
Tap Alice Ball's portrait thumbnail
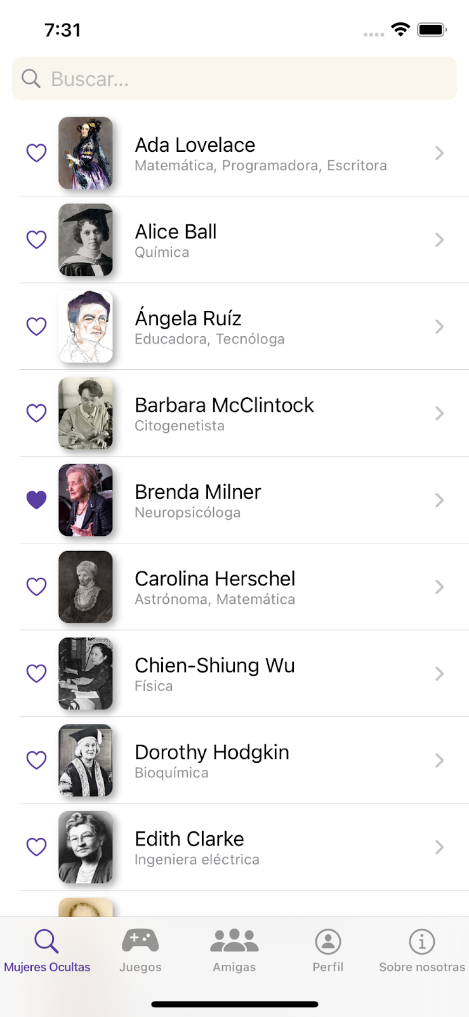(86, 240)
